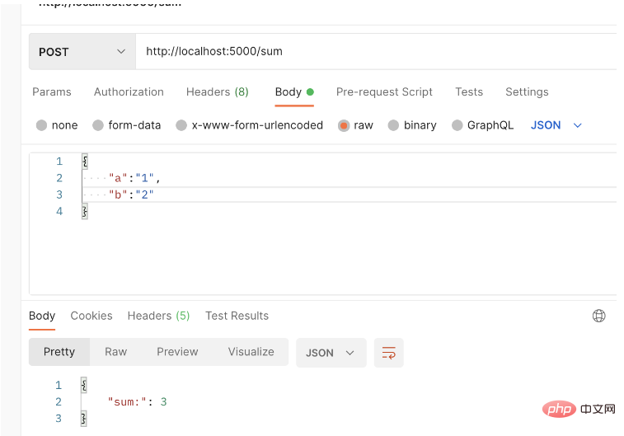The height and width of the screenshot is (436, 624).
Task: Switch to the Params tab
Action: [52, 91]
